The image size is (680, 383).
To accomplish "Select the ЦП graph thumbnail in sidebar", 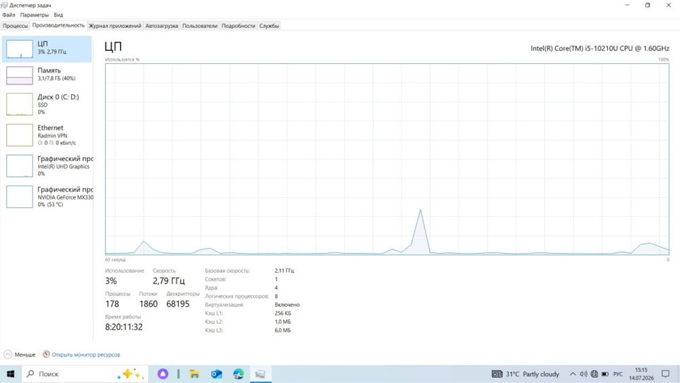I will pyautogui.click(x=20, y=48).
